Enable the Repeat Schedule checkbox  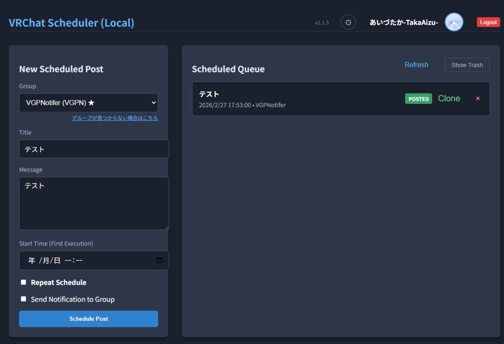pyautogui.click(x=23, y=282)
